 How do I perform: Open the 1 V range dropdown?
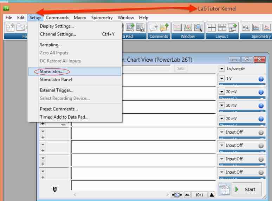(x=222, y=79)
